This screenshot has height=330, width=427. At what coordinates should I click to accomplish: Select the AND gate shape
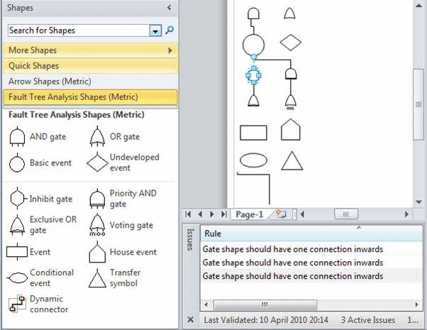17,137
